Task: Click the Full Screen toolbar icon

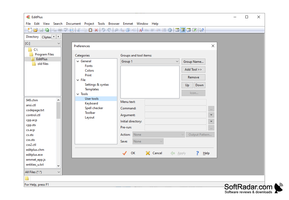Action: (x=194, y=30)
